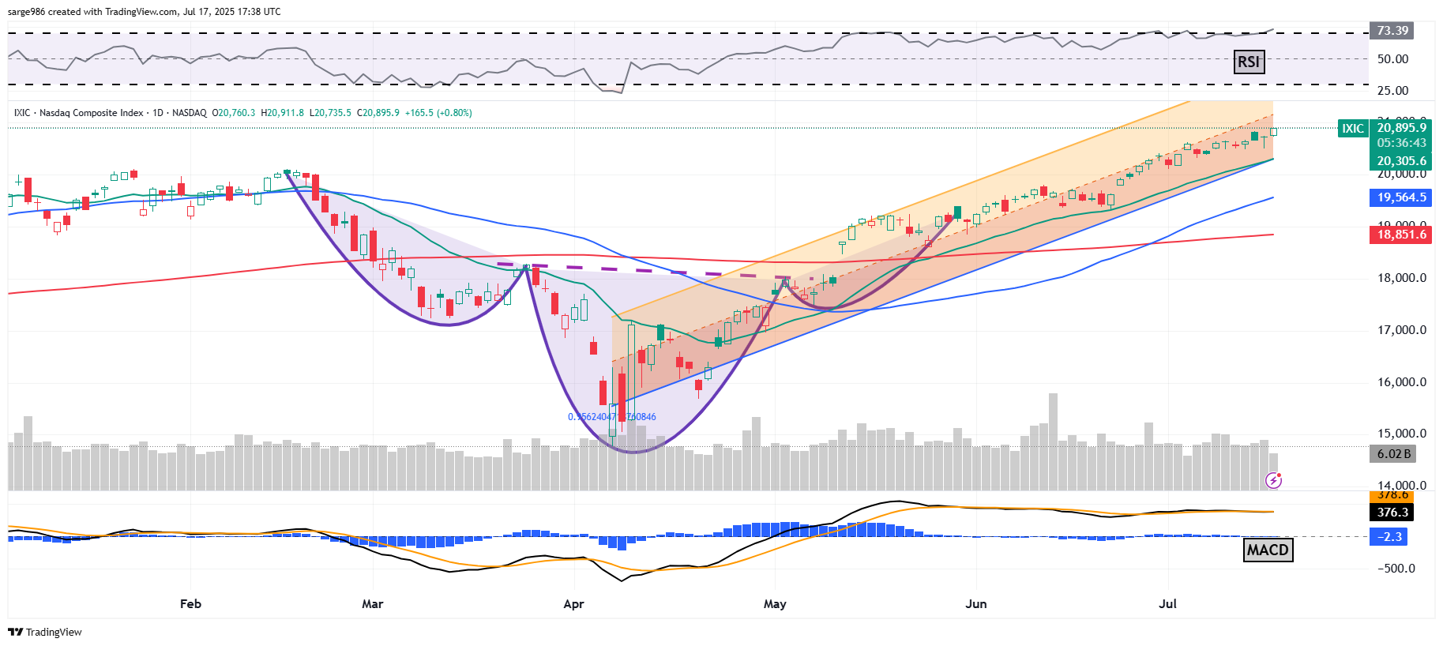The height and width of the screenshot is (646, 1443).
Task: Click the 1D interval in the legend
Action: coord(158,113)
